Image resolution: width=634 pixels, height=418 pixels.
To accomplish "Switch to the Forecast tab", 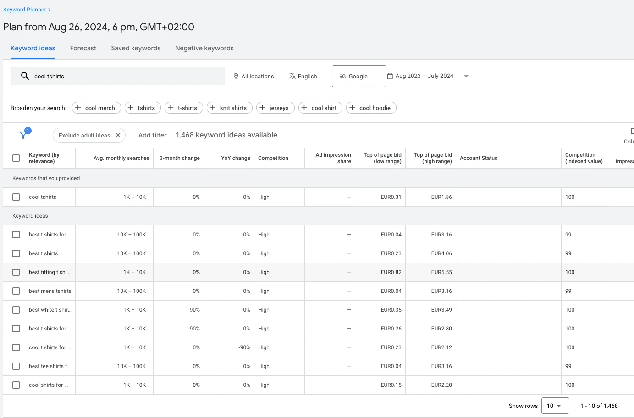I will [x=83, y=48].
